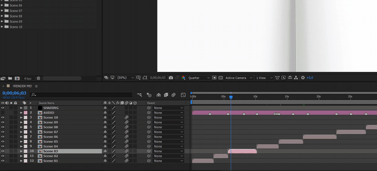Take a snapshot with the camera icon
Image resolution: width=377 pixels, height=171 pixels.
[171, 78]
